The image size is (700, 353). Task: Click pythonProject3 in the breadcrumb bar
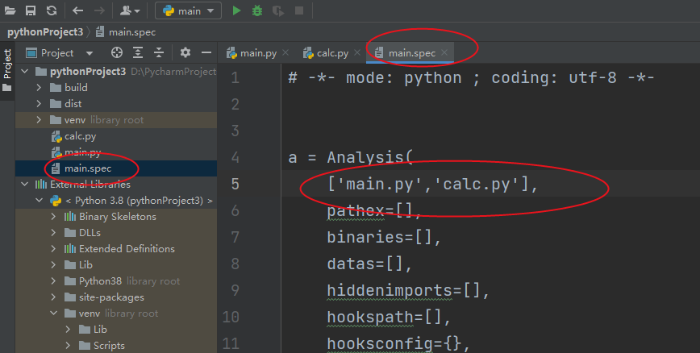[45, 32]
